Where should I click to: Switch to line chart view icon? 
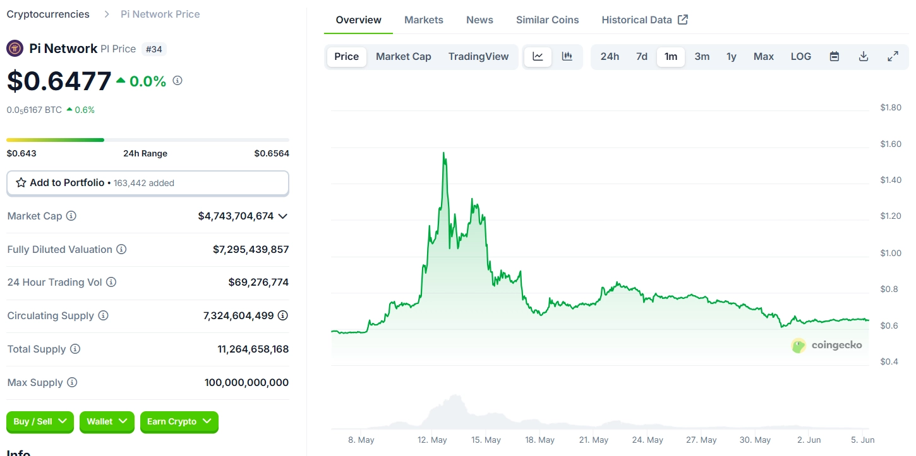point(538,56)
